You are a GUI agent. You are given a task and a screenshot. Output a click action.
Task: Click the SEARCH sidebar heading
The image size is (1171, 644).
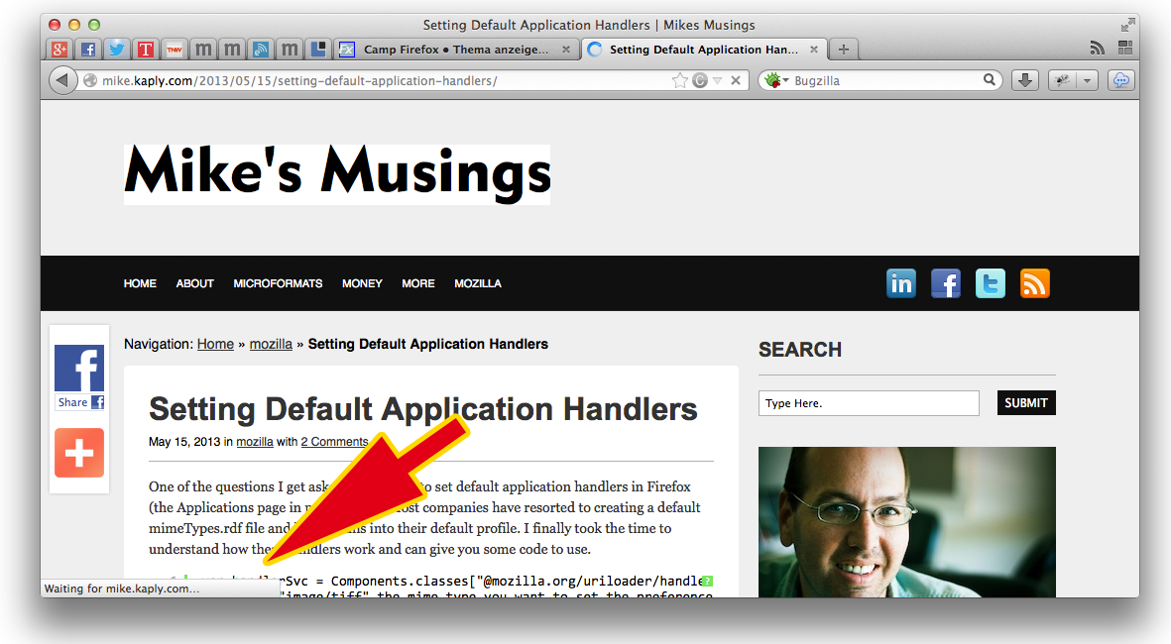(x=800, y=349)
